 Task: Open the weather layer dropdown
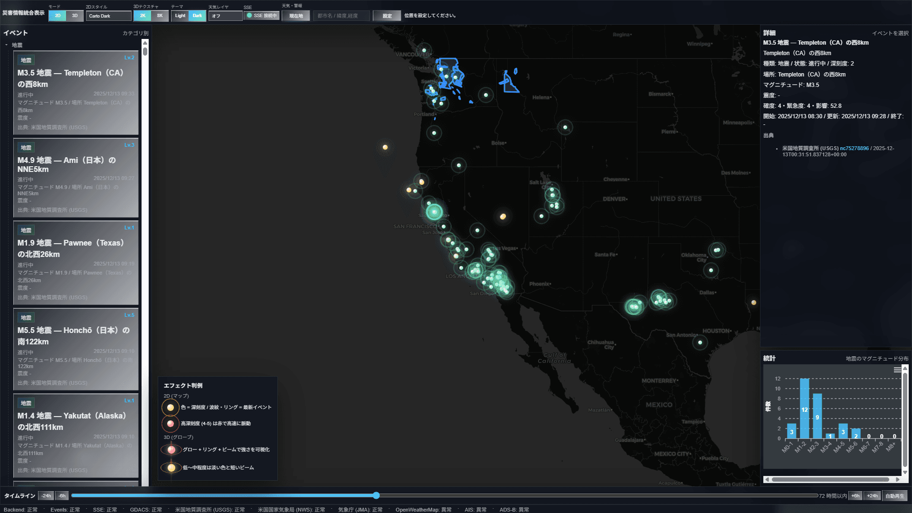click(x=226, y=16)
